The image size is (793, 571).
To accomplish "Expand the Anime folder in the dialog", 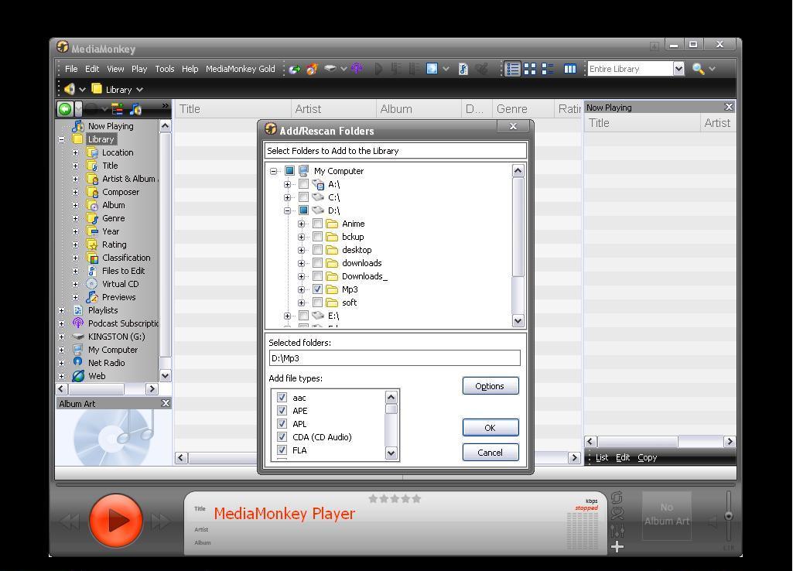I will click(x=303, y=224).
